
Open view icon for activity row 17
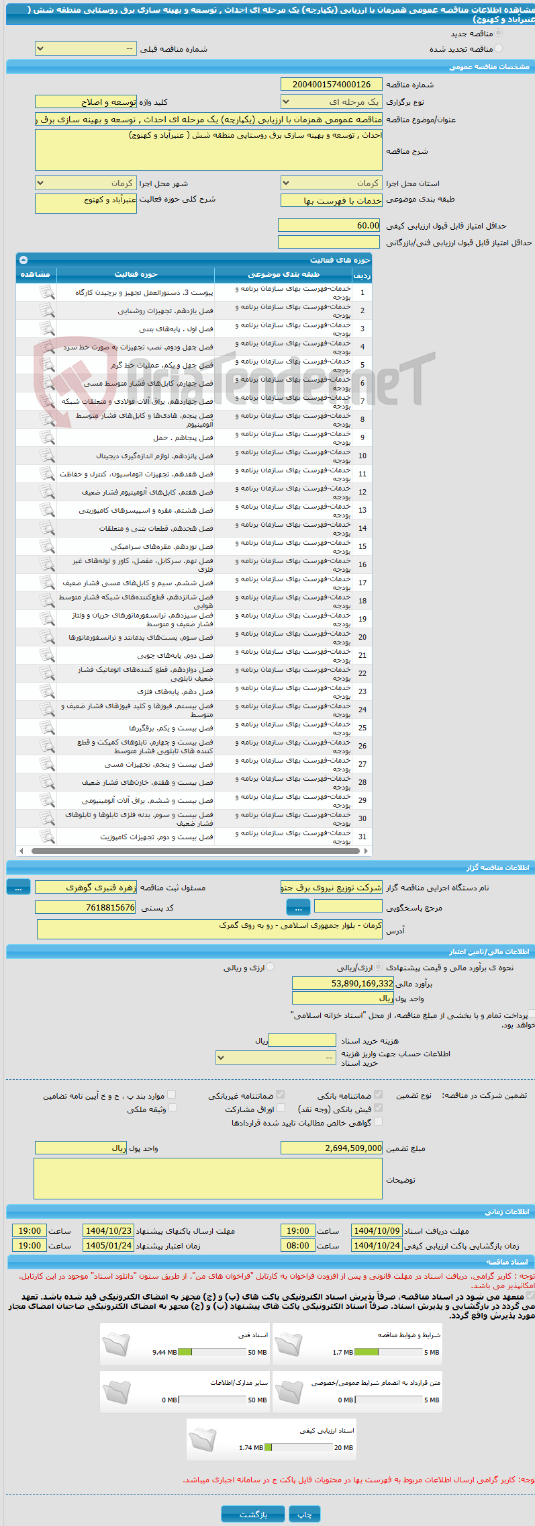[x=47, y=583]
